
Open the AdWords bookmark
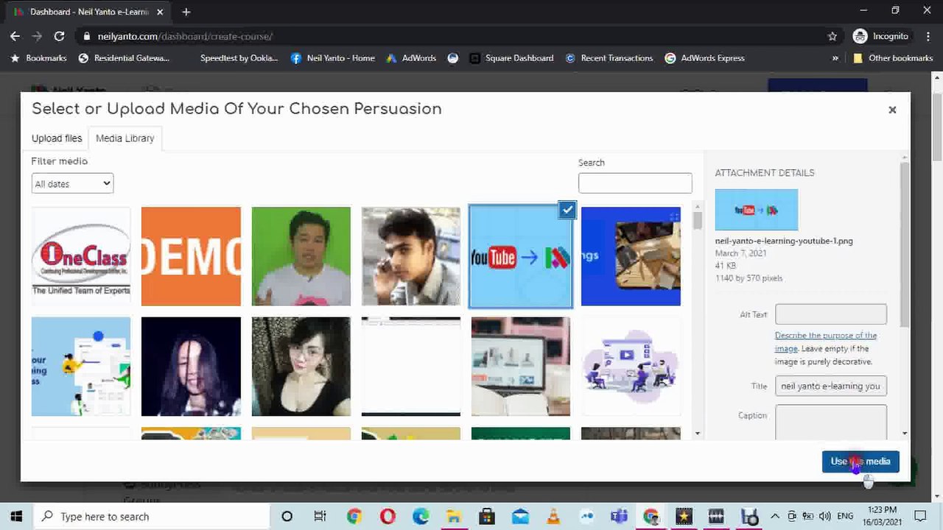click(x=411, y=58)
